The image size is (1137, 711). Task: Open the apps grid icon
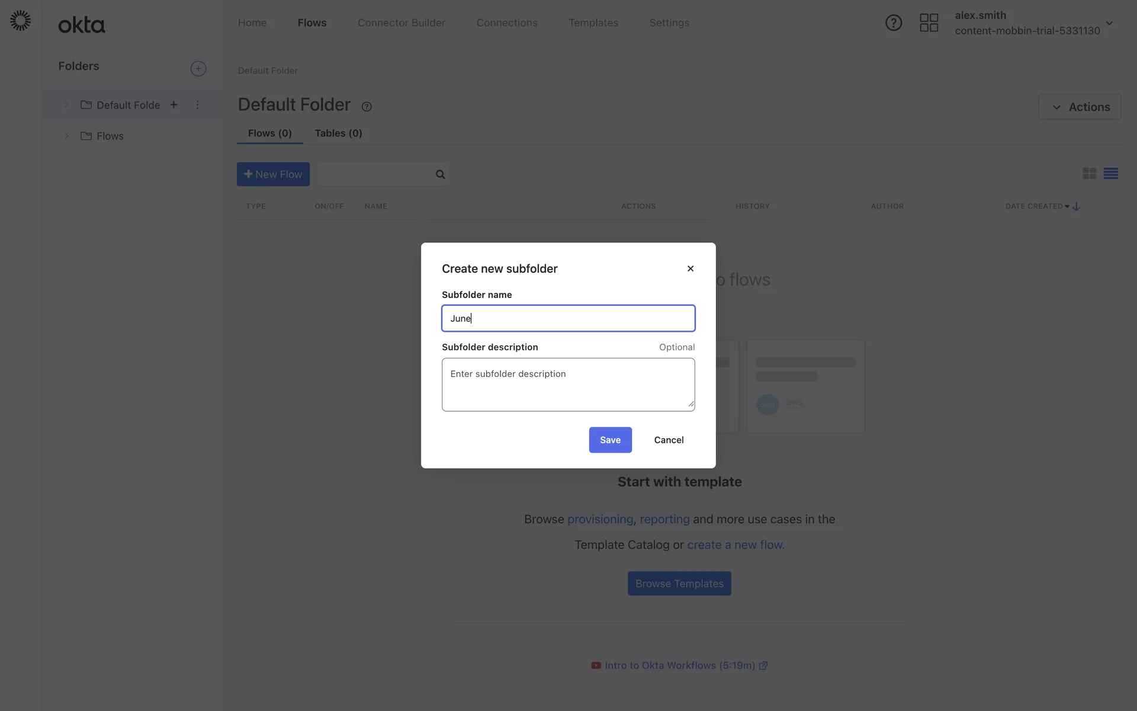tap(929, 23)
